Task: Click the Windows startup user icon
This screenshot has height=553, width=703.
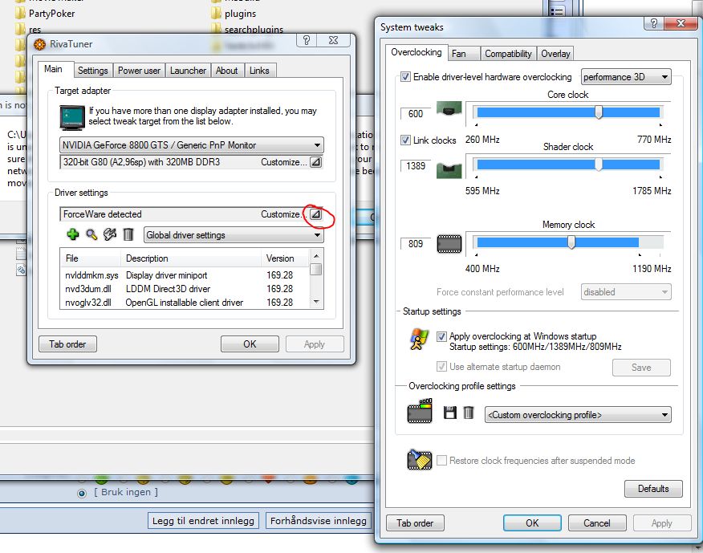Action: (419, 340)
